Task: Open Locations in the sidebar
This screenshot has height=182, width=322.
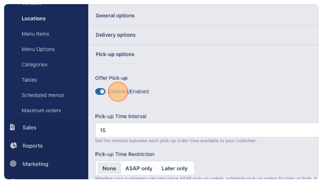Action: pos(34,19)
